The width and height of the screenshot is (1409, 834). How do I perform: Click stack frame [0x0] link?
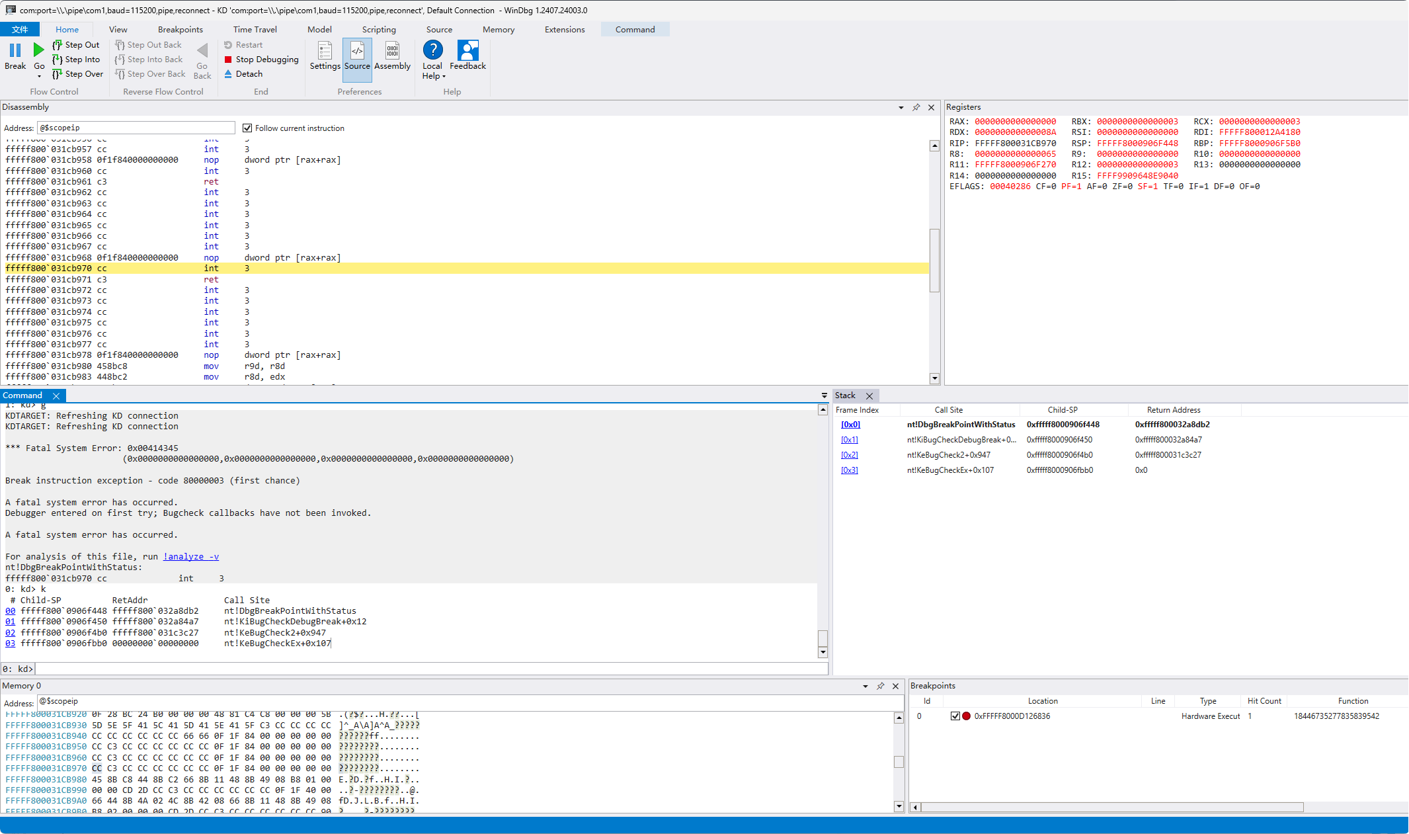pos(850,425)
